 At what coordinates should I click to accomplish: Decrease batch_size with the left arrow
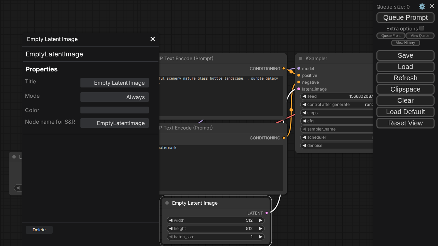[x=171, y=237]
